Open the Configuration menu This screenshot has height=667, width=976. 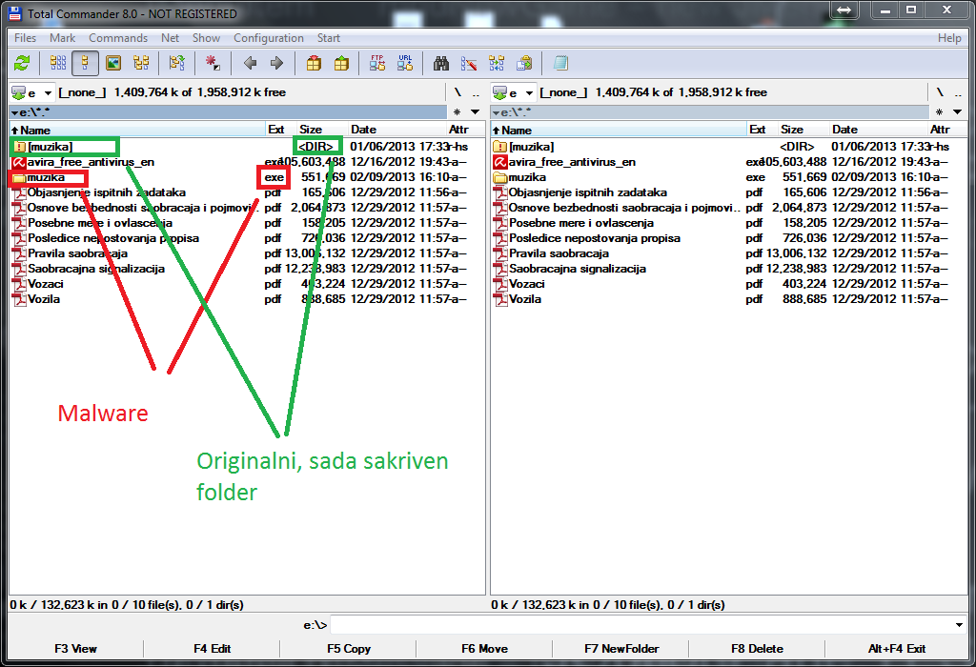tap(269, 38)
